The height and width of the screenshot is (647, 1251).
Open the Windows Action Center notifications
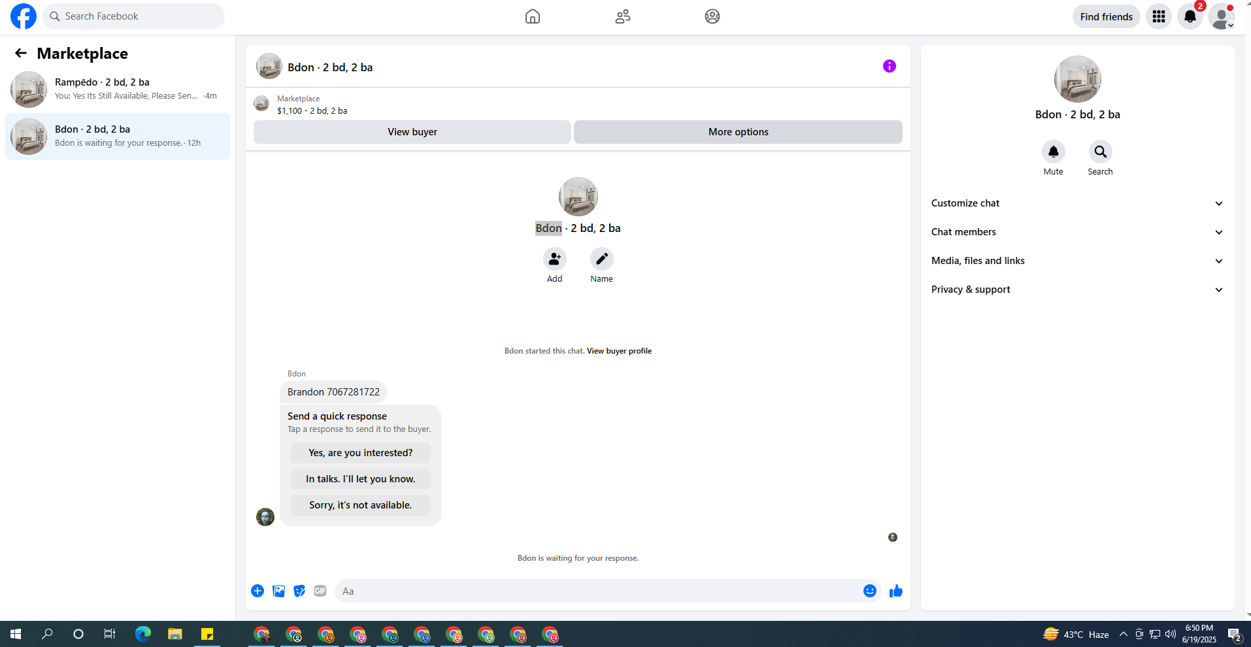coord(1235,634)
